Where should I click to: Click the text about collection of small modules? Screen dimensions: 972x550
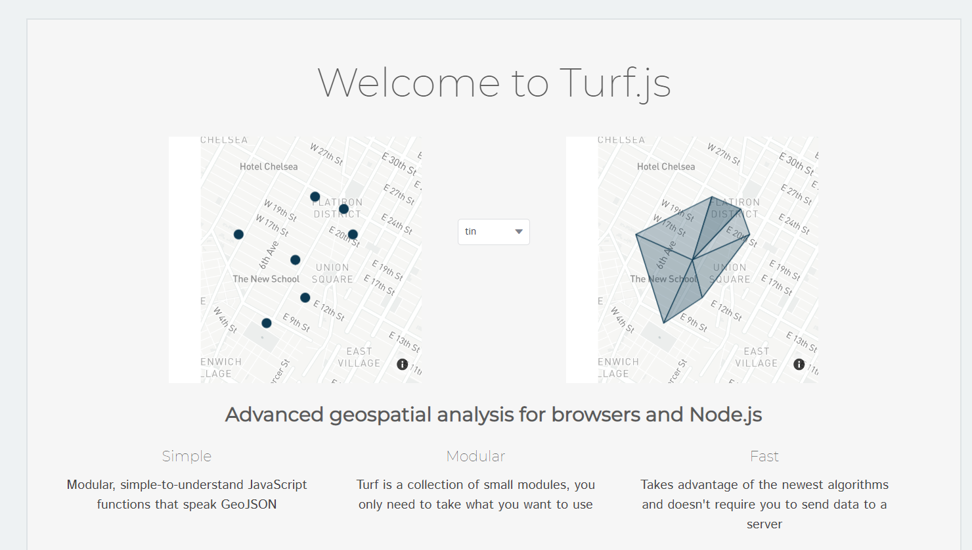click(x=475, y=494)
